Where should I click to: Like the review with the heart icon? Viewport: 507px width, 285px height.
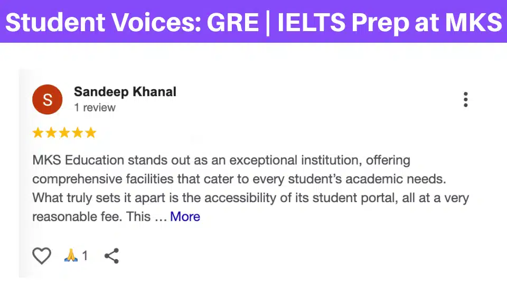coord(42,256)
